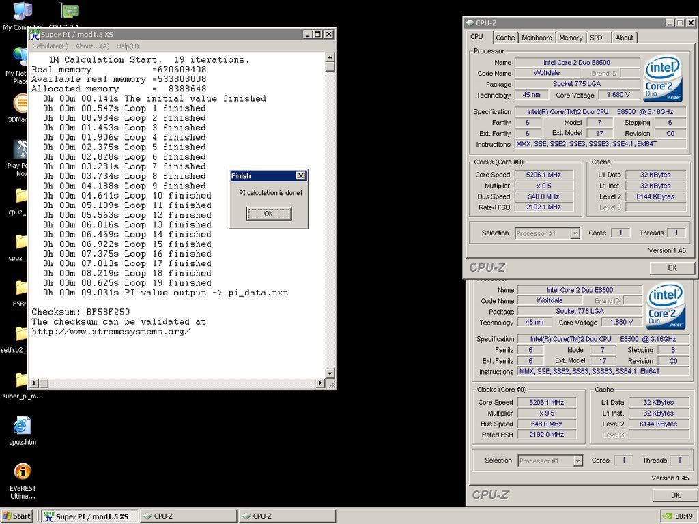Screen dimensions: 699x524
Task: Click OK in the lower CPU-Z window
Action: coord(675,495)
